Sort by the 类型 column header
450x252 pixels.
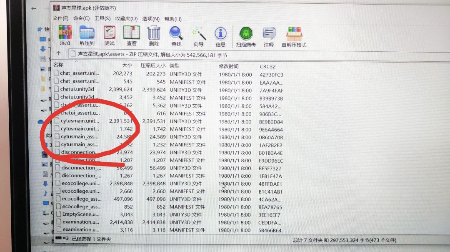(175, 66)
